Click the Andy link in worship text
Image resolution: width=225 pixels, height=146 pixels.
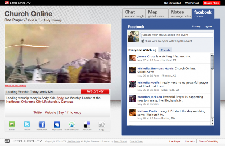pos(60,98)
